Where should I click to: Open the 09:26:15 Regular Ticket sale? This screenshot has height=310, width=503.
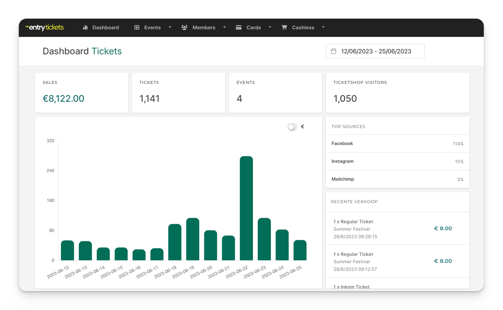(398, 228)
